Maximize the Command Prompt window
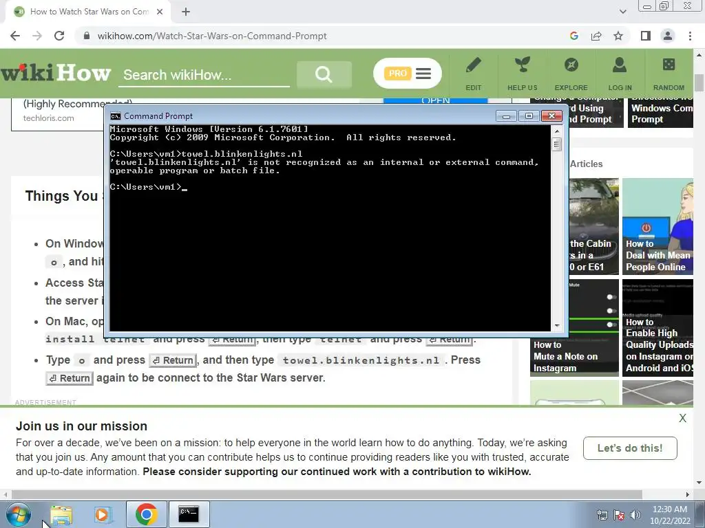 pos(529,116)
